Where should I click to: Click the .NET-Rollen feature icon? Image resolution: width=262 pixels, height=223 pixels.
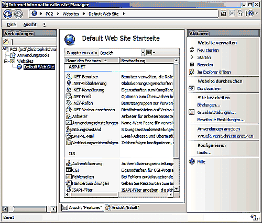69,103
